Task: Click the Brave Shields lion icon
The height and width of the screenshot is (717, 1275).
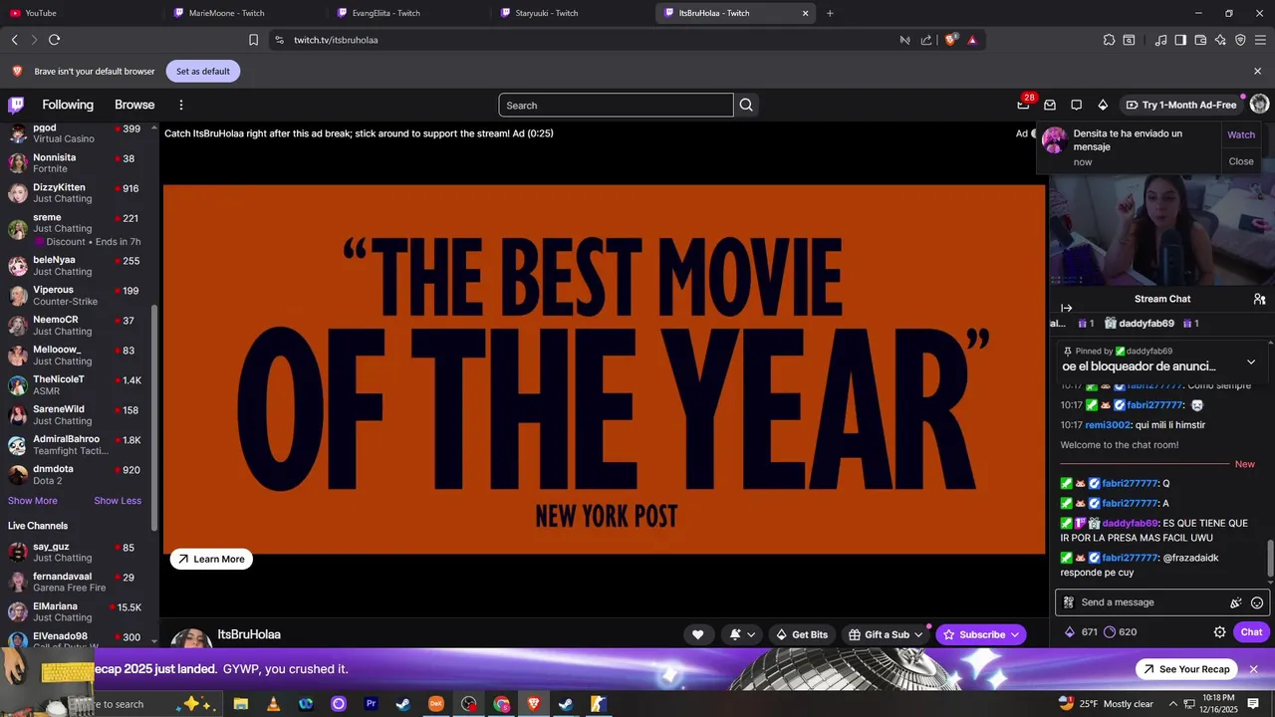Action: (x=951, y=40)
